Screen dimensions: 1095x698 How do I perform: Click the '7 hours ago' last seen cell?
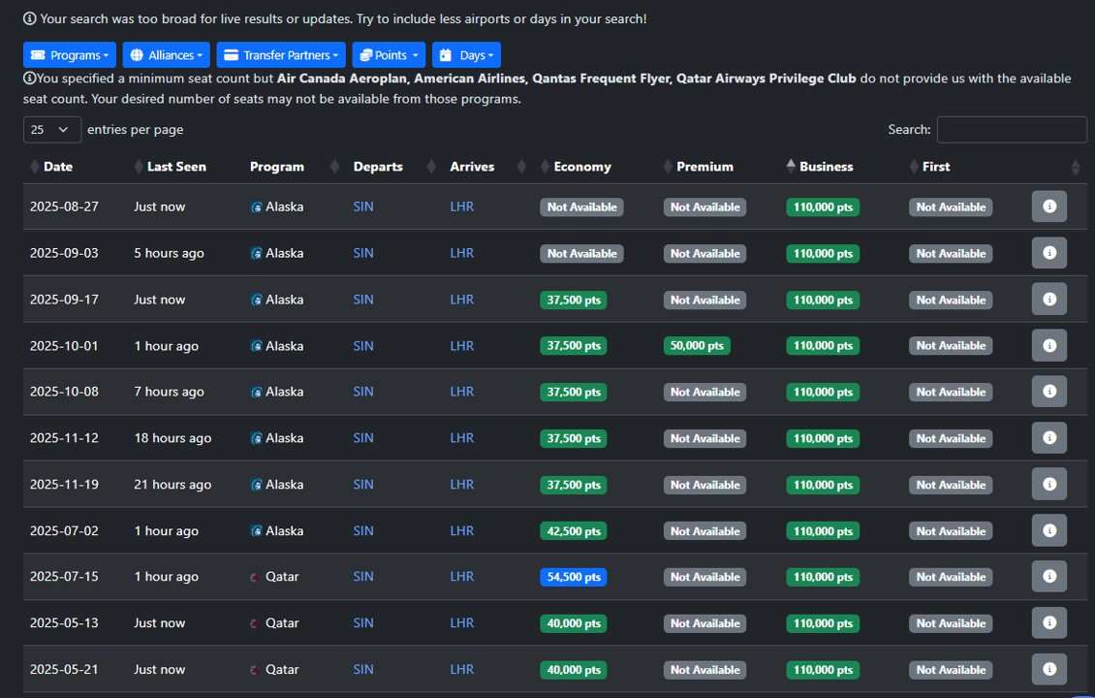[169, 392]
